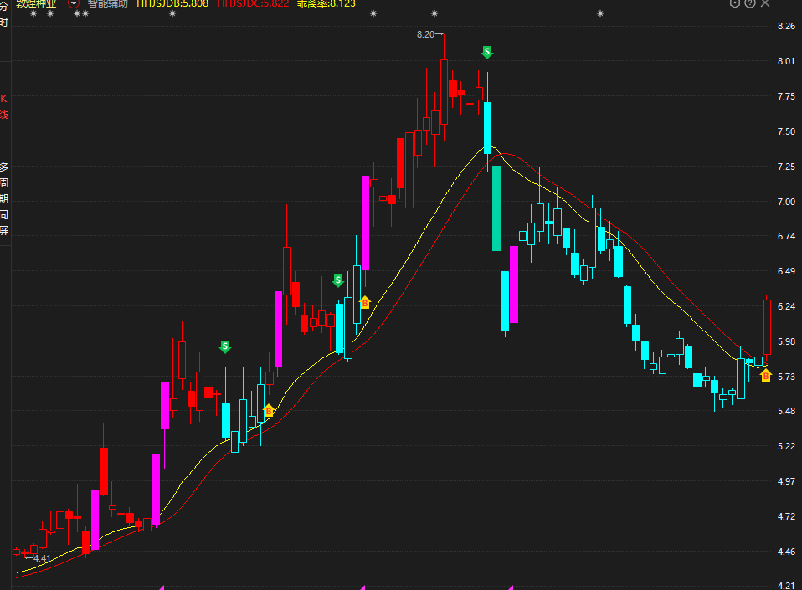Image resolution: width=802 pixels, height=590 pixels.
Task: Click the S sell signal near the 6.49 level
Action: point(338,280)
